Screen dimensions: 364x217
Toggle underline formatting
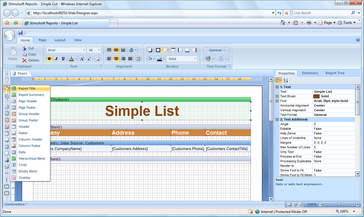(x=63, y=59)
